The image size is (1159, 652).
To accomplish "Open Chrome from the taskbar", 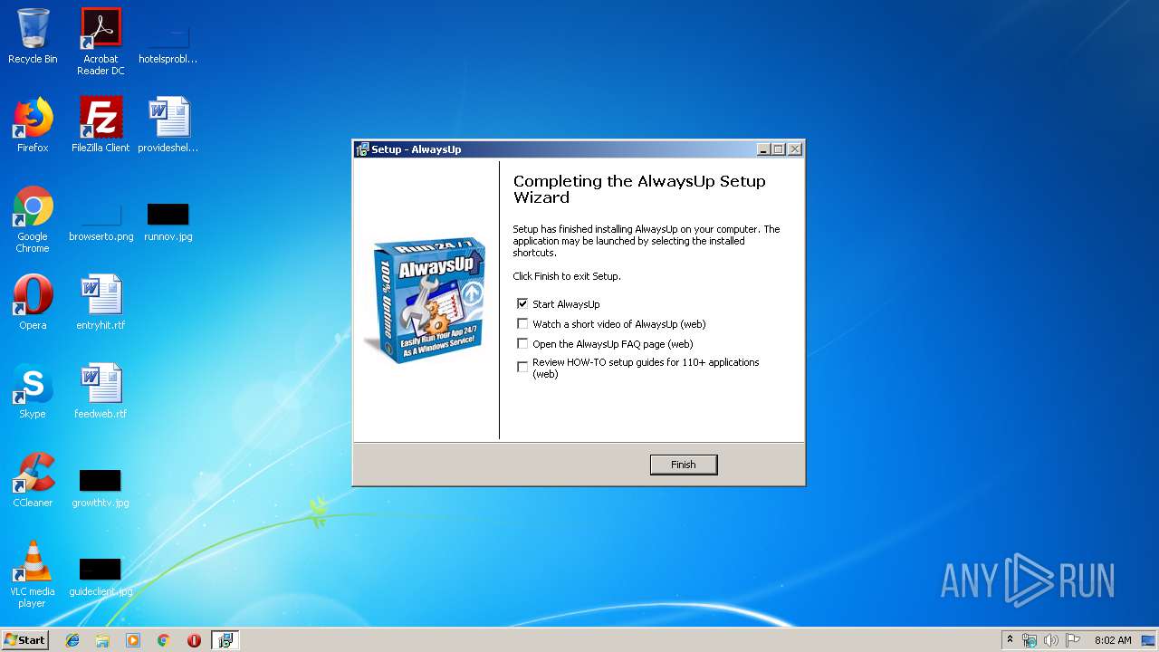I will 163,640.
